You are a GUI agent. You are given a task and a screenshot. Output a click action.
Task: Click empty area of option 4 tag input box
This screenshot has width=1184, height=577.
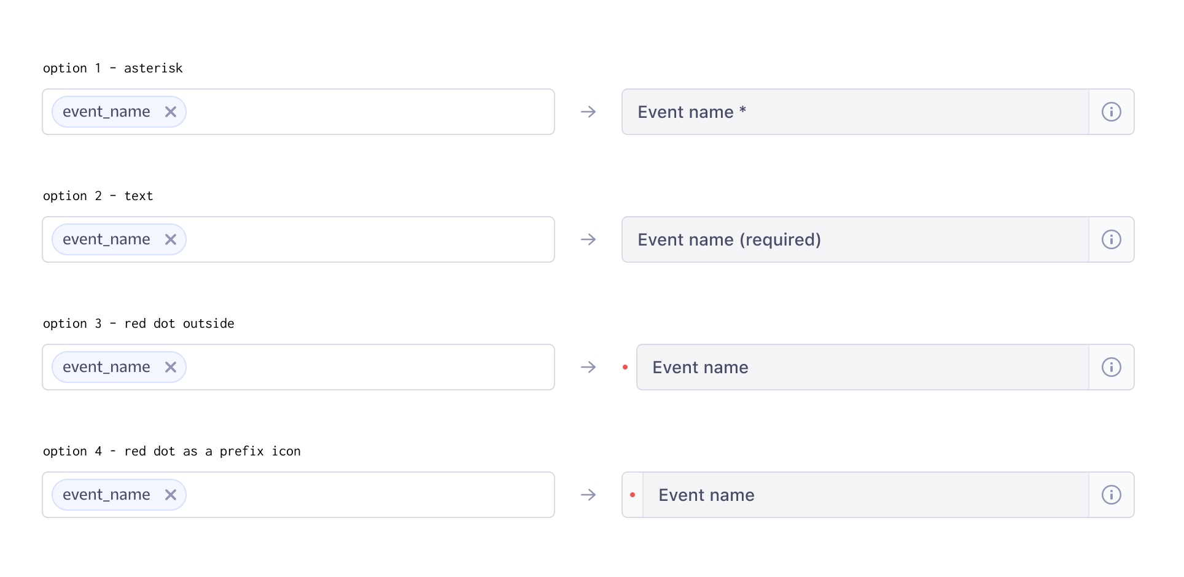pyautogui.click(x=368, y=495)
